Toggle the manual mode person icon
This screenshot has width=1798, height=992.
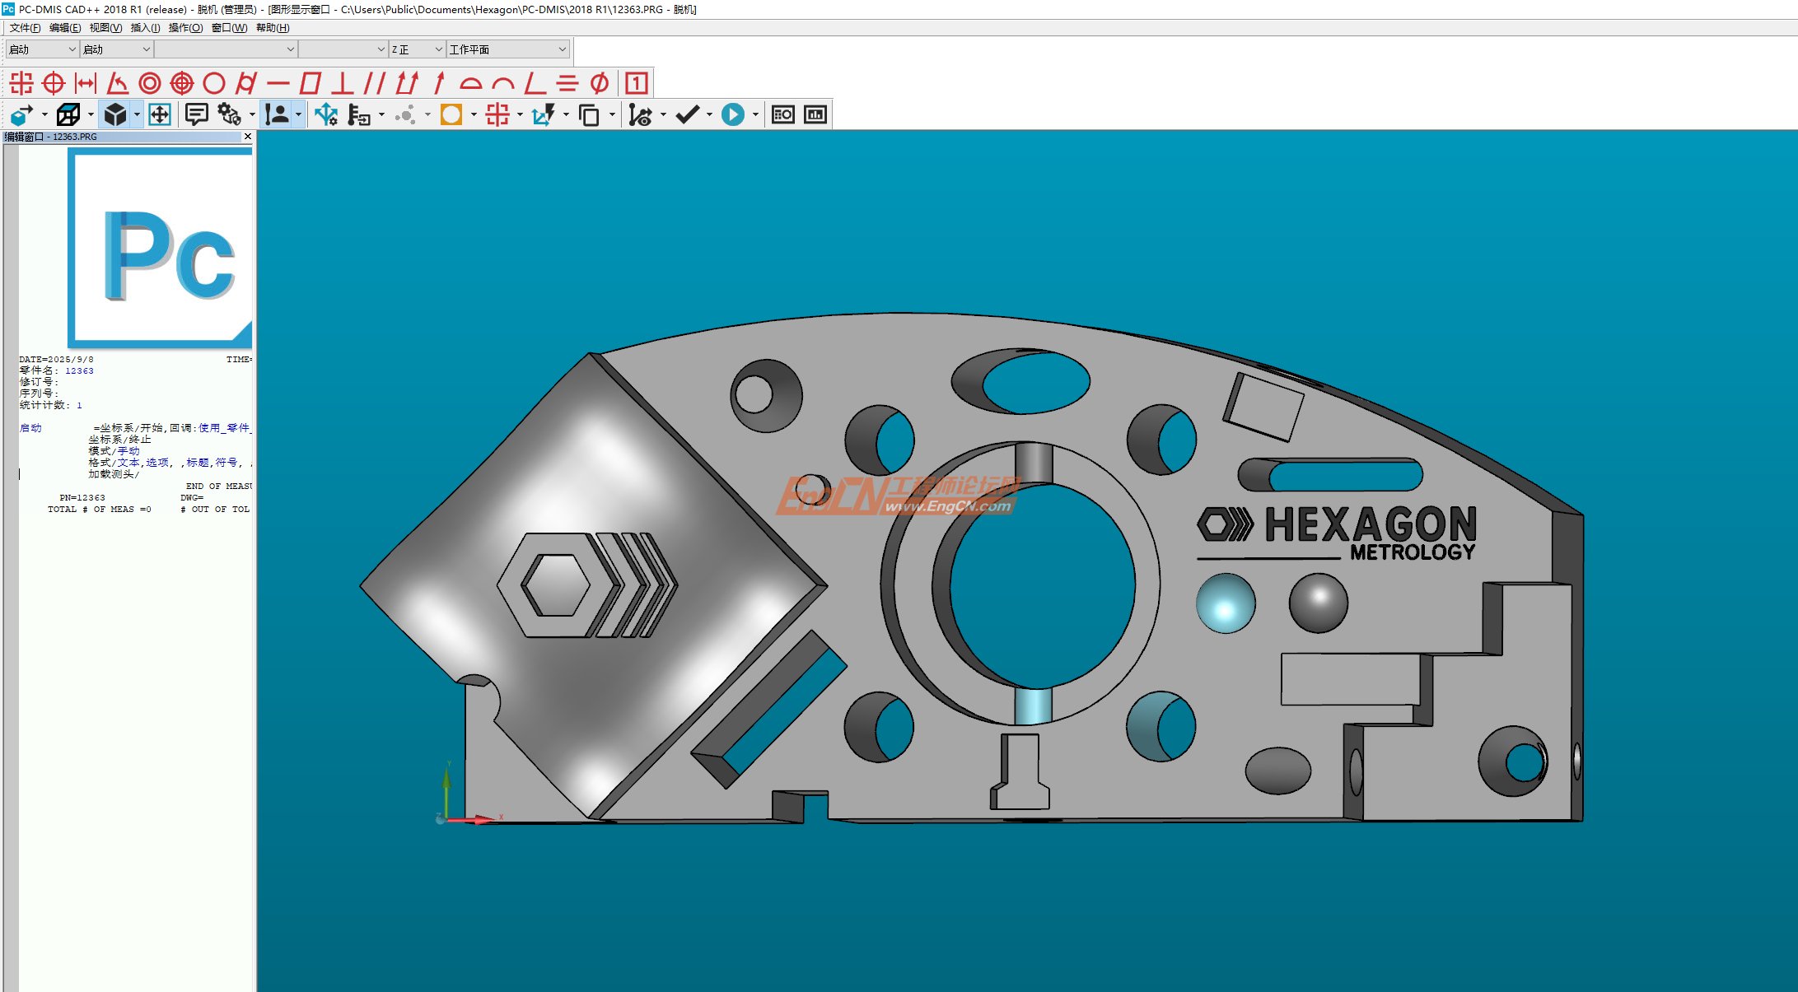[x=278, y=114]
